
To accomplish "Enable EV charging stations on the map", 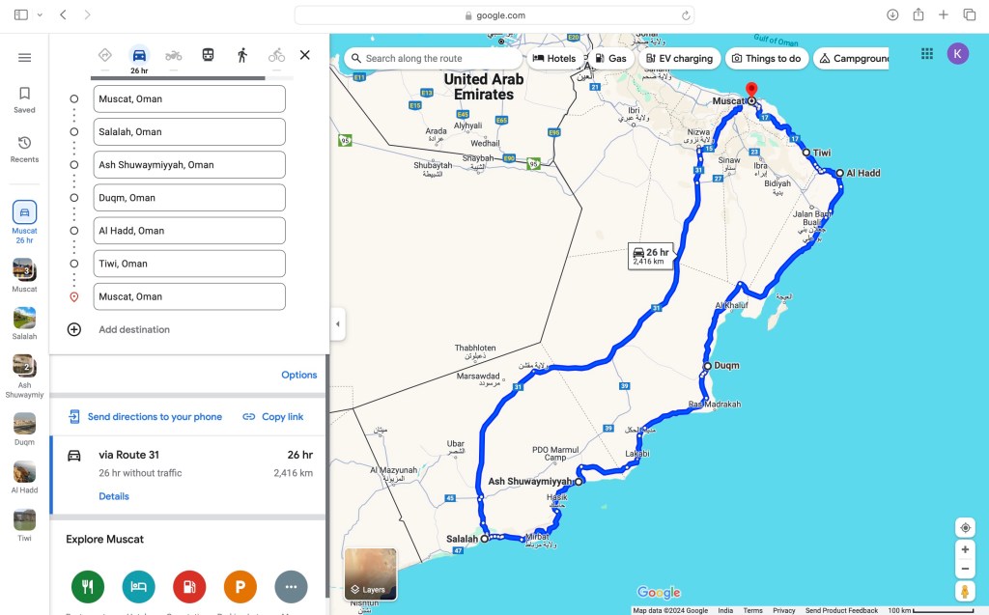I will point(679,58).
